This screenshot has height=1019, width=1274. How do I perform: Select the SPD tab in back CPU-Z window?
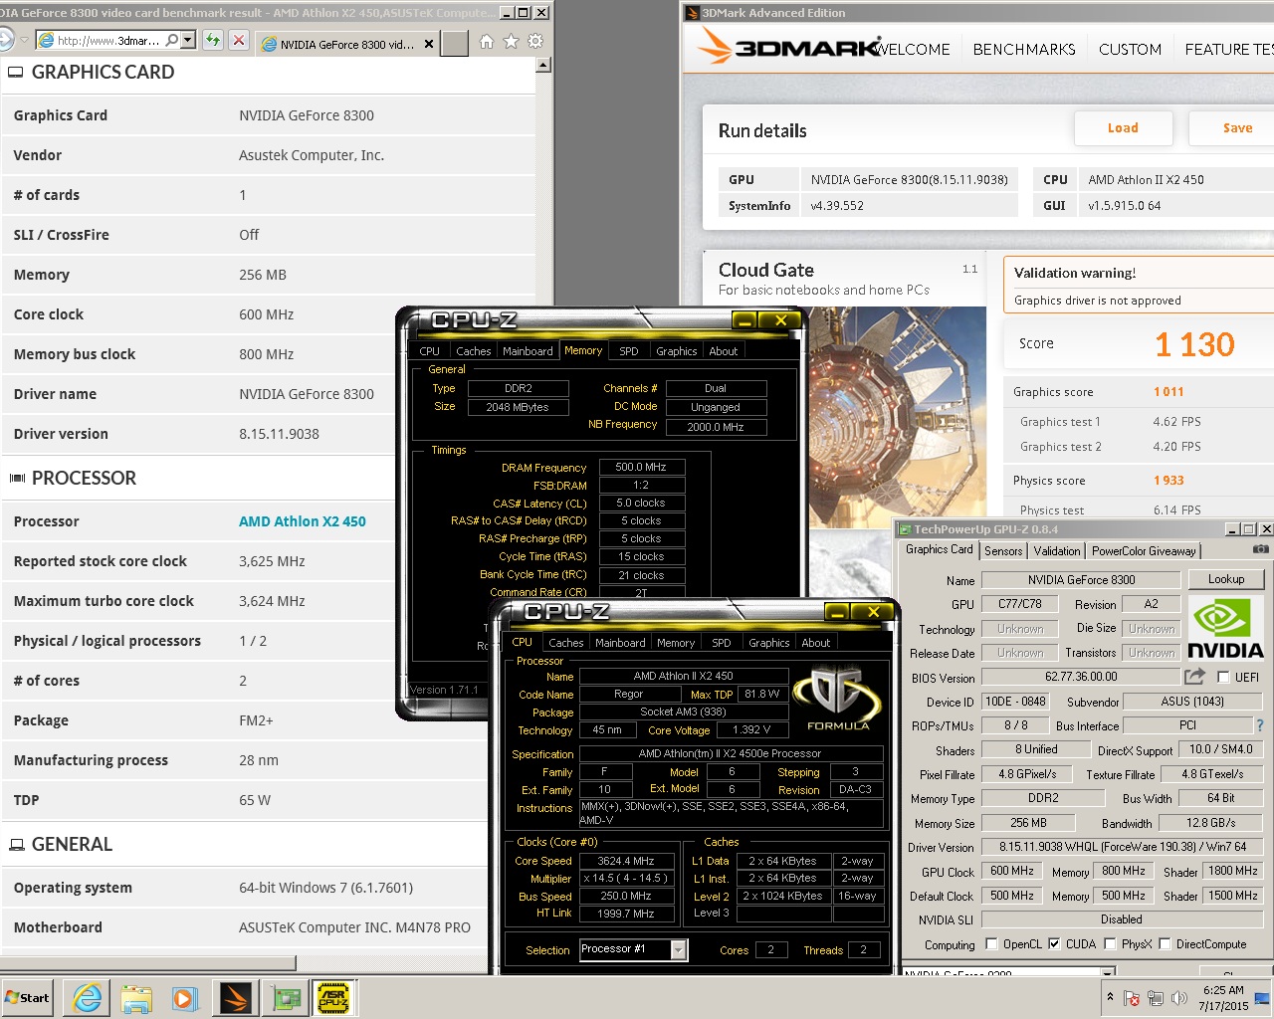[628, 351]
